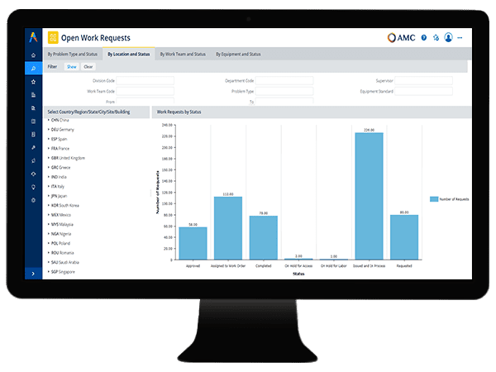
Task: Open the user profile avatar icon
Action: [448, 37]
